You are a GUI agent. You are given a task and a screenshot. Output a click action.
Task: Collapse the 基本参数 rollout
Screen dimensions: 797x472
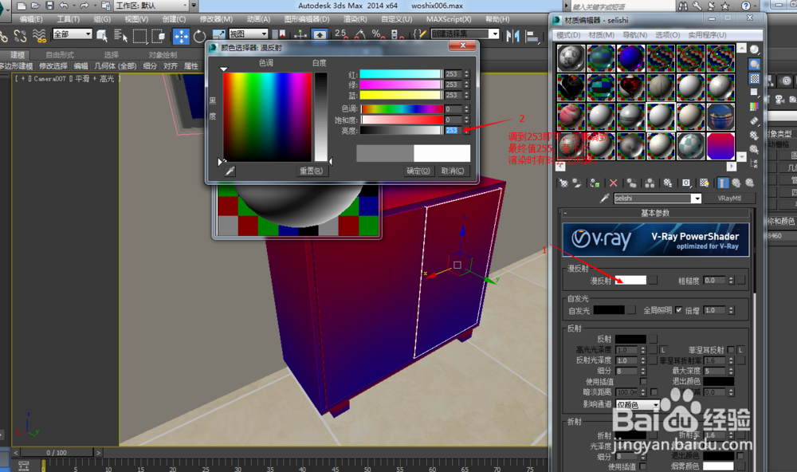click(x=655, y=213)
